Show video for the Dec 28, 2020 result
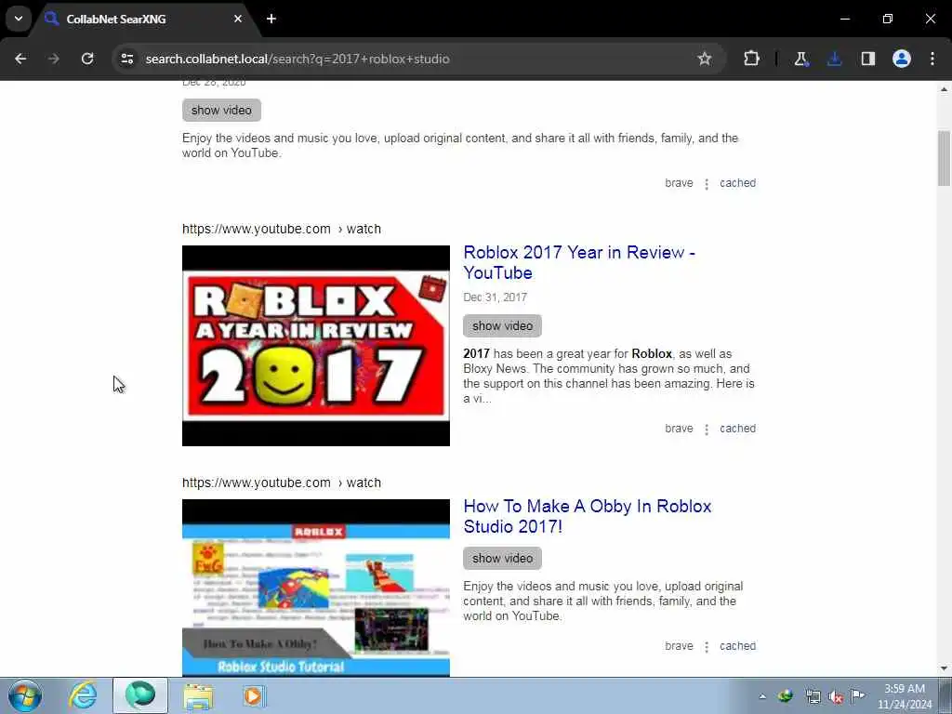The width and height of the screenshot is (952, 714). click(221, 111)
